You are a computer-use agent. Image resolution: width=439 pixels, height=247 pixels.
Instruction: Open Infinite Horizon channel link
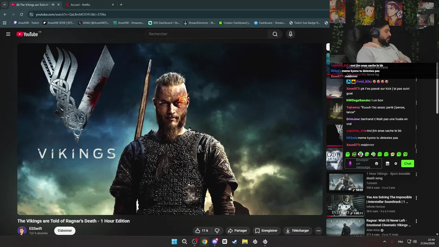(x=376, y=207)
